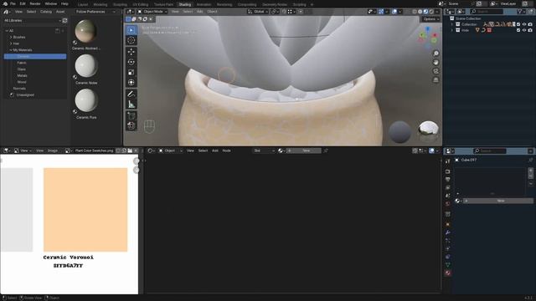536x301 pixels.
Task: Switch to the Layout workspace tab
Action: (83, 4)
